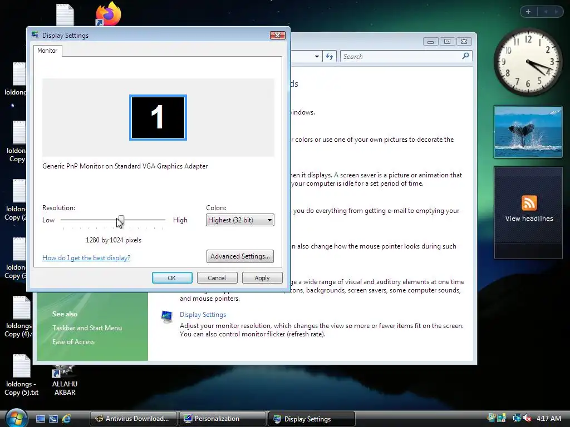The image size is (570, 427).
Task: Minimize the Personalization window
Action: 431,41
